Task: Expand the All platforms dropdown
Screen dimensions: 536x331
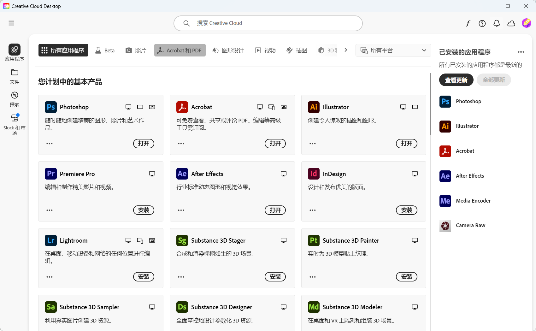Action: click(393, 50)
